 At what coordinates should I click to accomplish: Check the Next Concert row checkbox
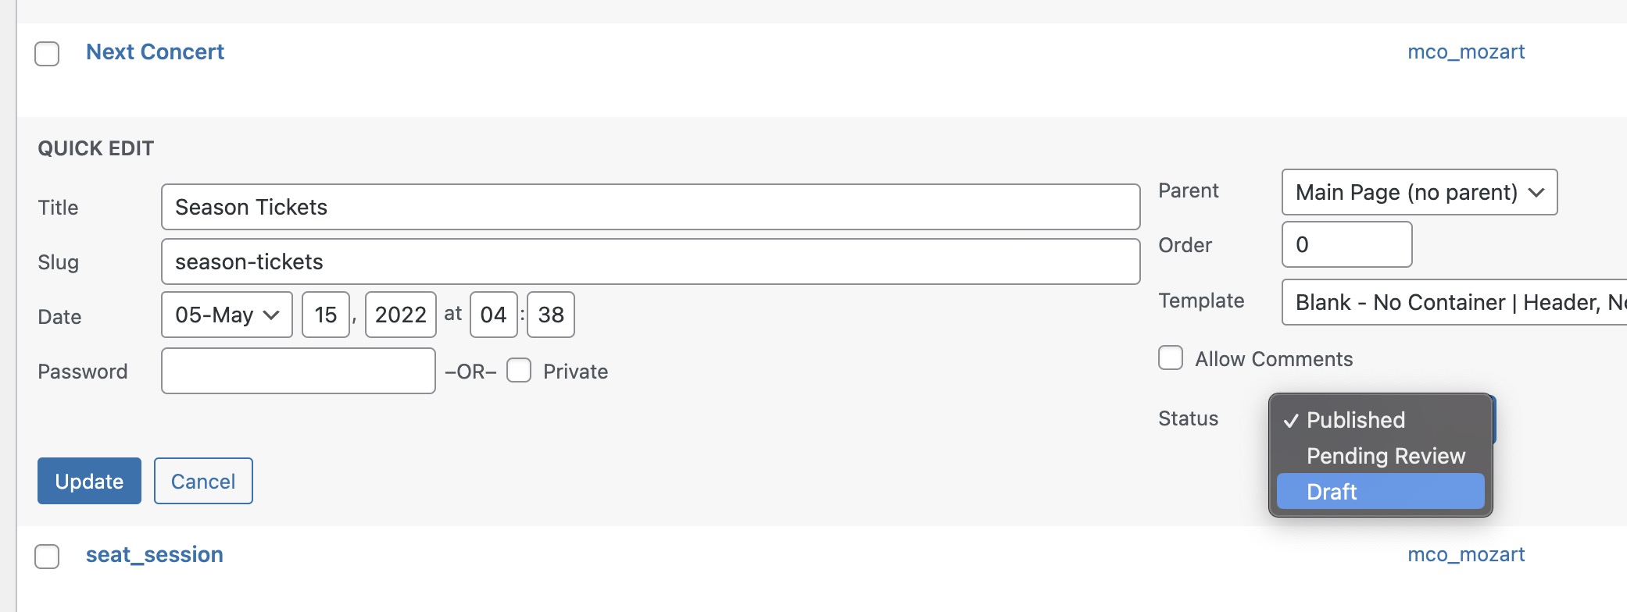[x=47, y=54]
